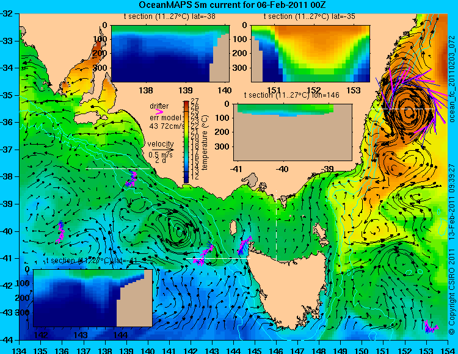The width and height of the screenshot is (458, 354).
Task: Open the lon=146 temperature section inset
Action: coord(293,132)
